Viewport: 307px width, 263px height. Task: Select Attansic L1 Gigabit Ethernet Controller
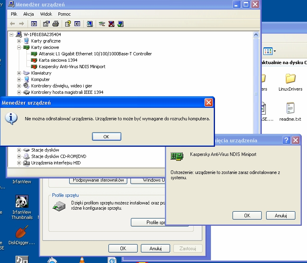[x=95, y=54]
